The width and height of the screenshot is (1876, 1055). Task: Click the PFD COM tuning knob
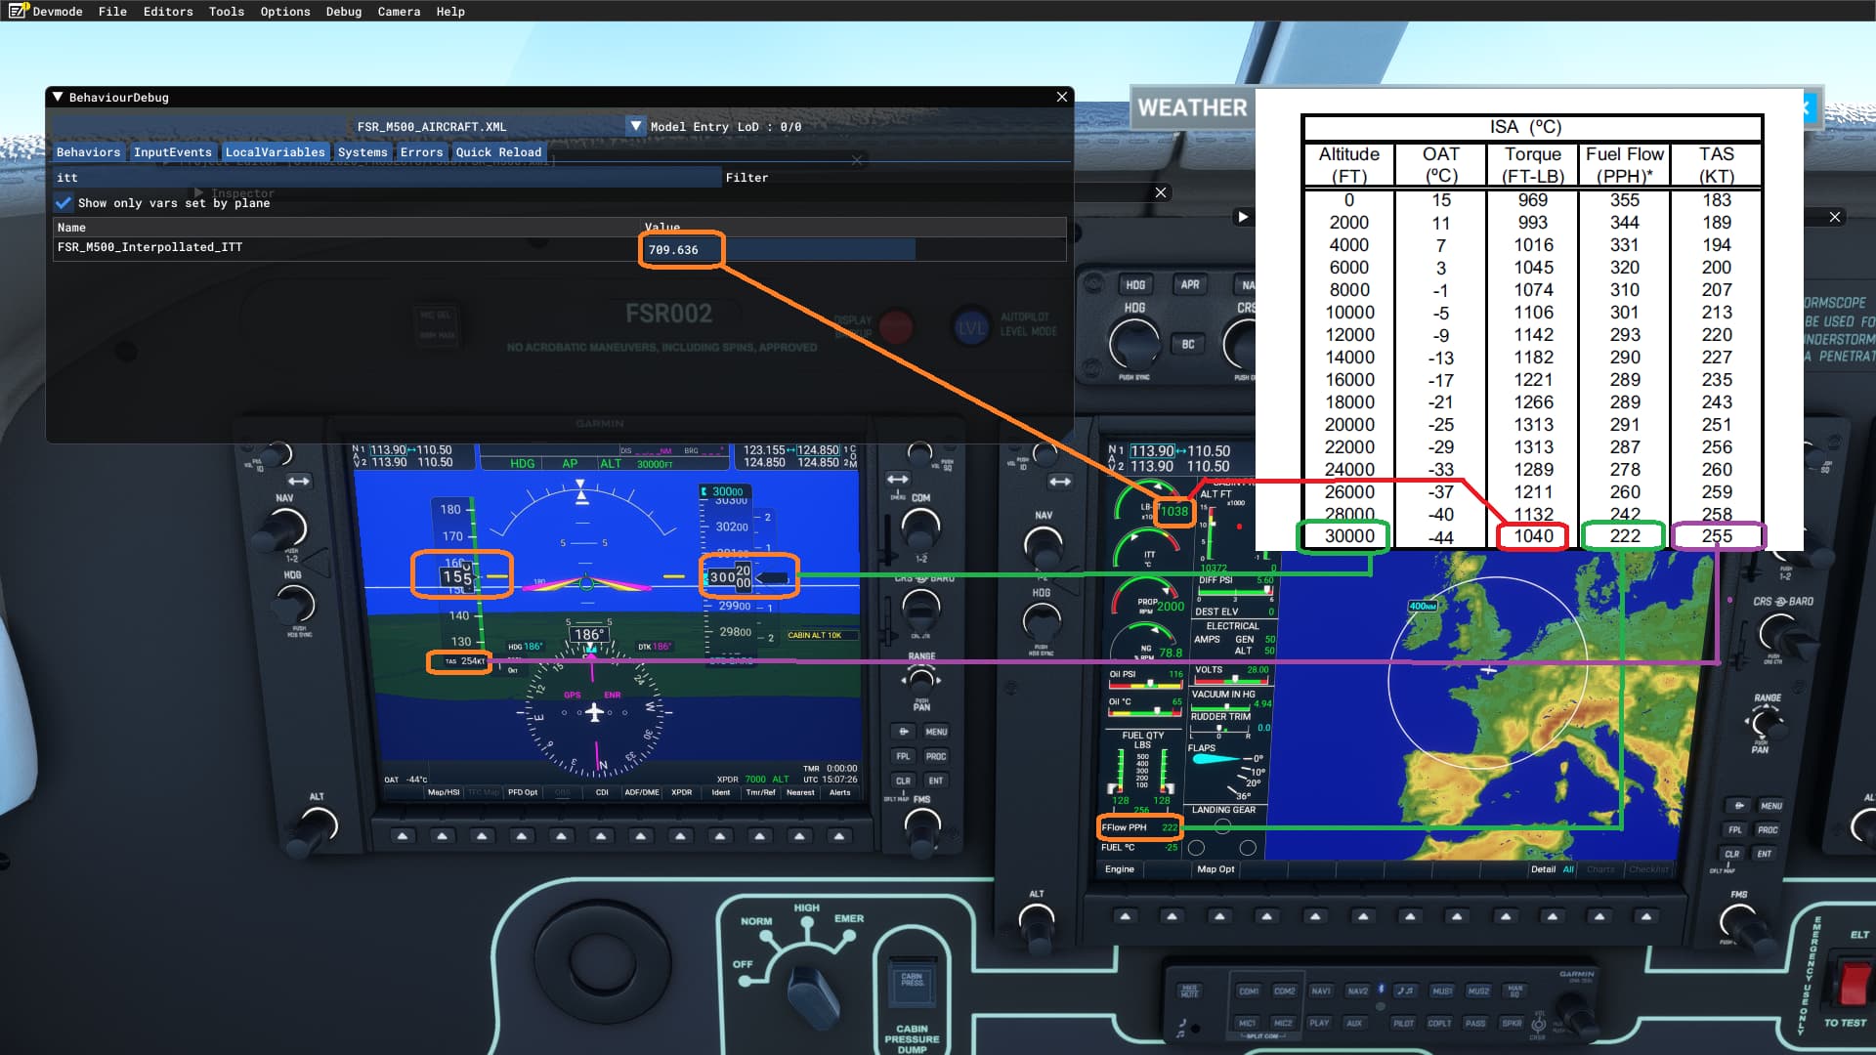(x=920, y=528)
